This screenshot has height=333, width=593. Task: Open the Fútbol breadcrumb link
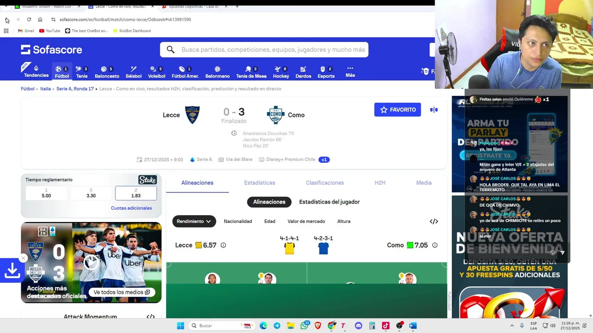28,89
